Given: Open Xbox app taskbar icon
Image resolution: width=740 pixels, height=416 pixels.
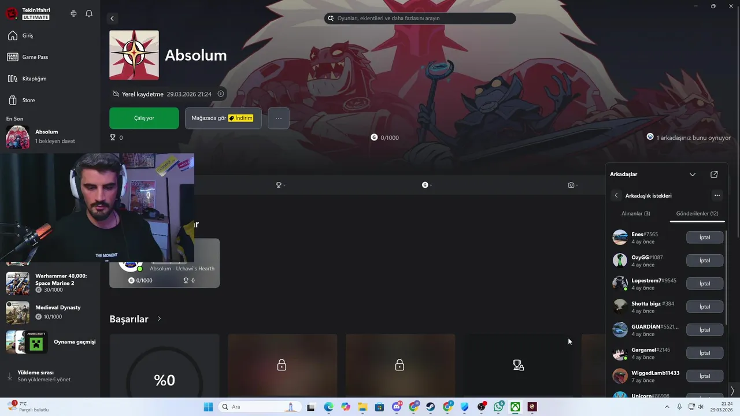Looking at the screenshot, I should coord(515,407).
